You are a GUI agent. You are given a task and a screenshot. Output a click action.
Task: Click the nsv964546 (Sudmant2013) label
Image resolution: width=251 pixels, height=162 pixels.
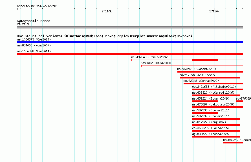pyautogui.click(x=197, y=69)
